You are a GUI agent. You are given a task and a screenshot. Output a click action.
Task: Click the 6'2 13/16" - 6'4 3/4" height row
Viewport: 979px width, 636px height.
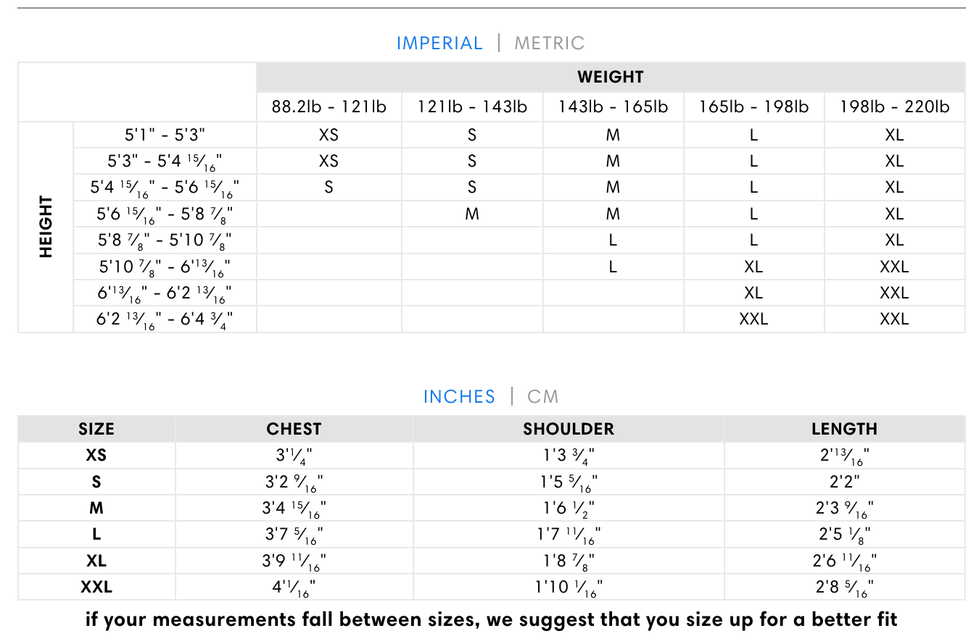165,319
